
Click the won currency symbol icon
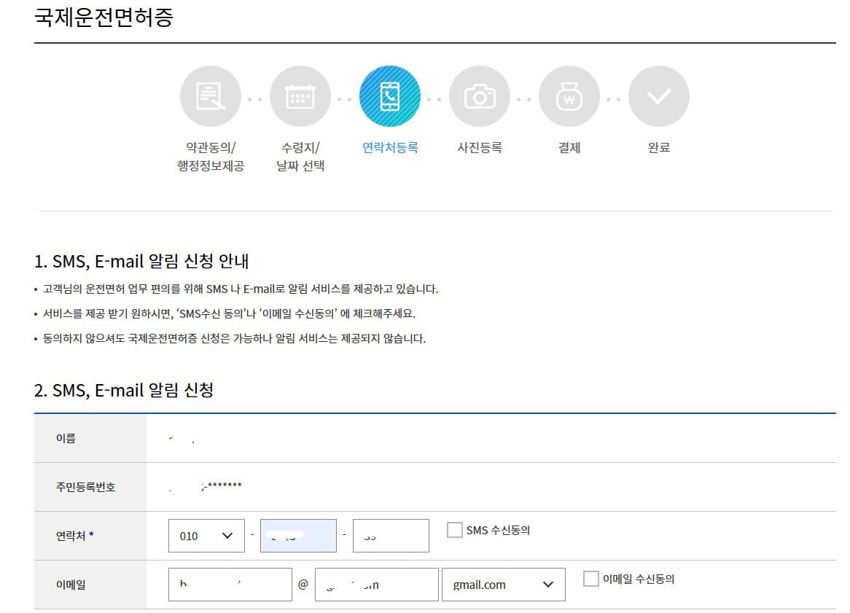pos(569,95)
